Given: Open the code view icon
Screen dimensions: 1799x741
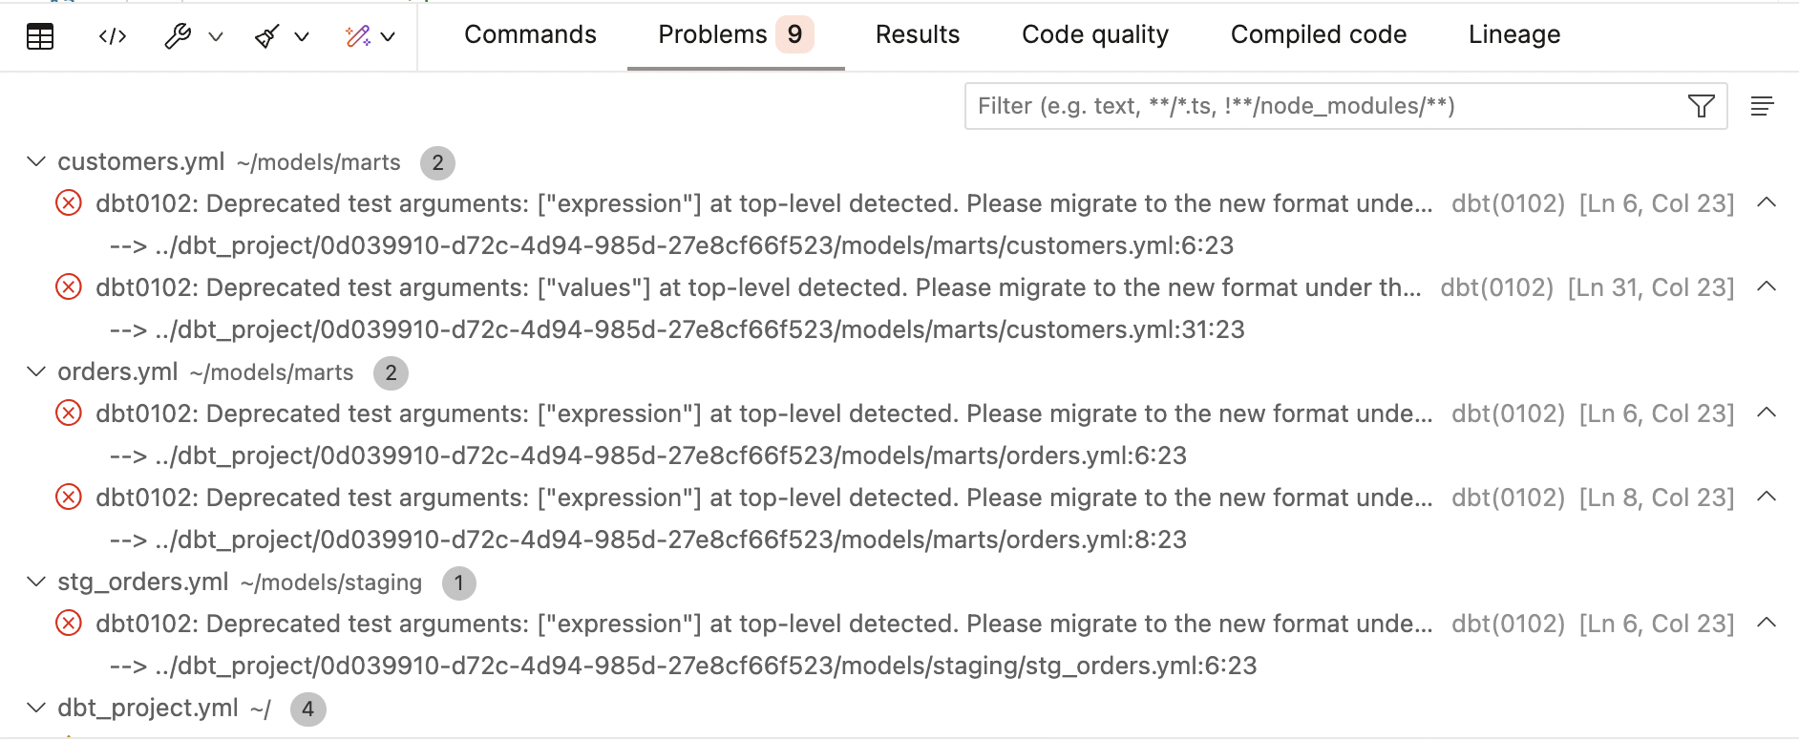Looking at the screenshot, I should (x=112, y=37).
